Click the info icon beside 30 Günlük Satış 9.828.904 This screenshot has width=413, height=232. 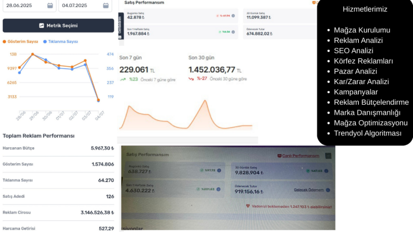pyautogui.click(x=326, y=171)
